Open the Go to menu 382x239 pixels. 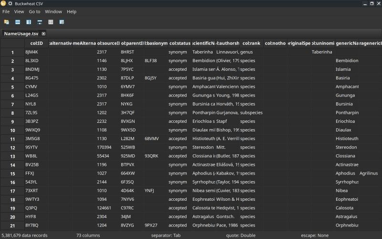tap(34, 11)
